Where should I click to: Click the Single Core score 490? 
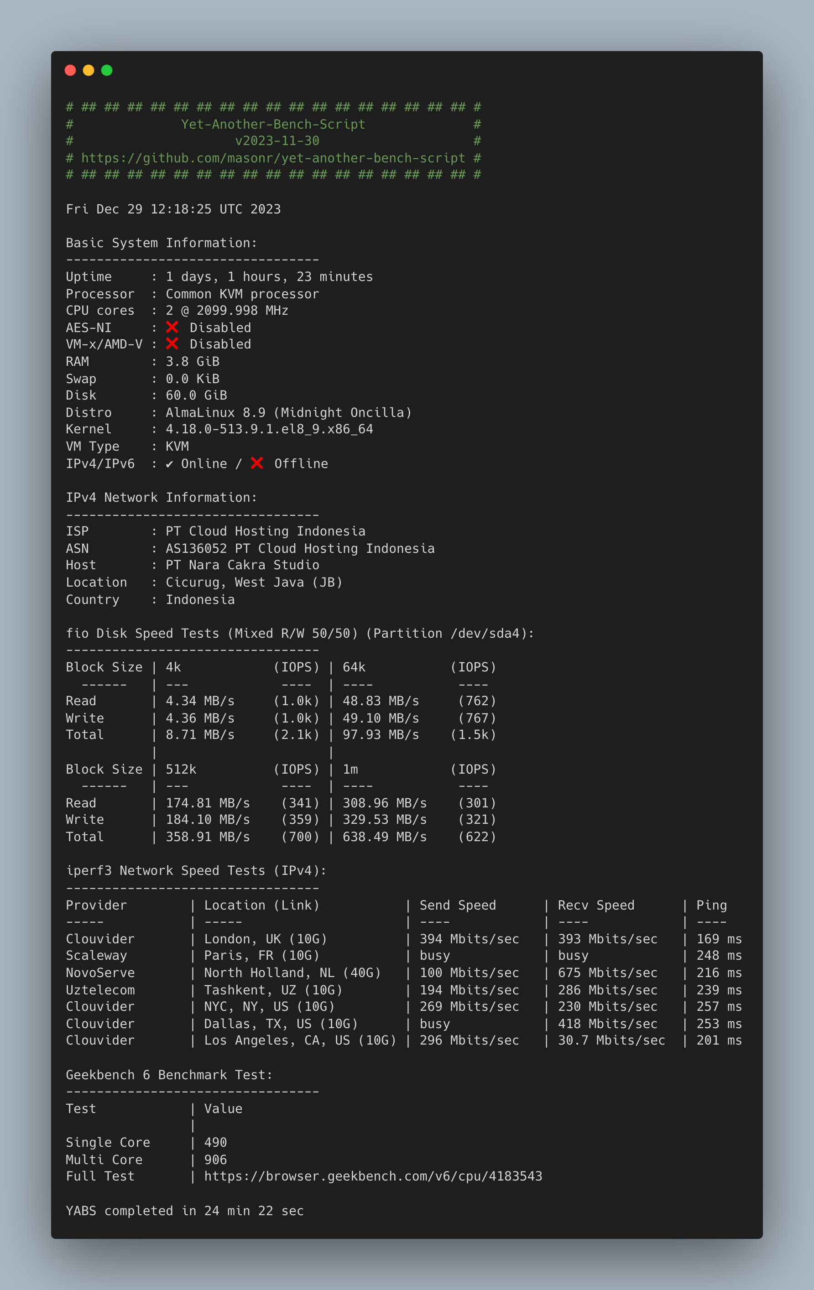(215, 1142)
